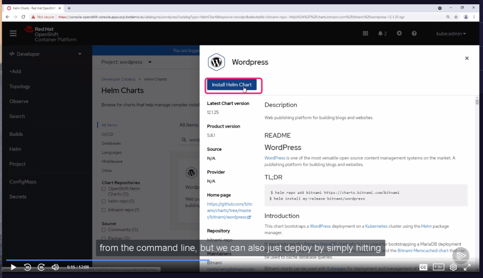Open the Project: wordpress dropdown
This screenshot has width=483, height=278.
point(127,62)
